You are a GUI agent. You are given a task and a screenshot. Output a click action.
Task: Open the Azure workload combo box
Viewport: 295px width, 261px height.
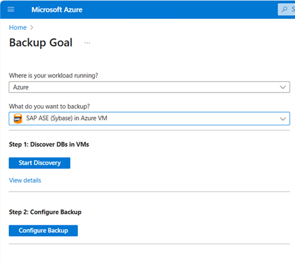(149, 87)
